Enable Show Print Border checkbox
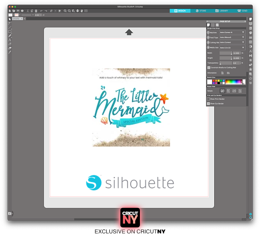This screenshot has width=260, height=236. (208, 99)
